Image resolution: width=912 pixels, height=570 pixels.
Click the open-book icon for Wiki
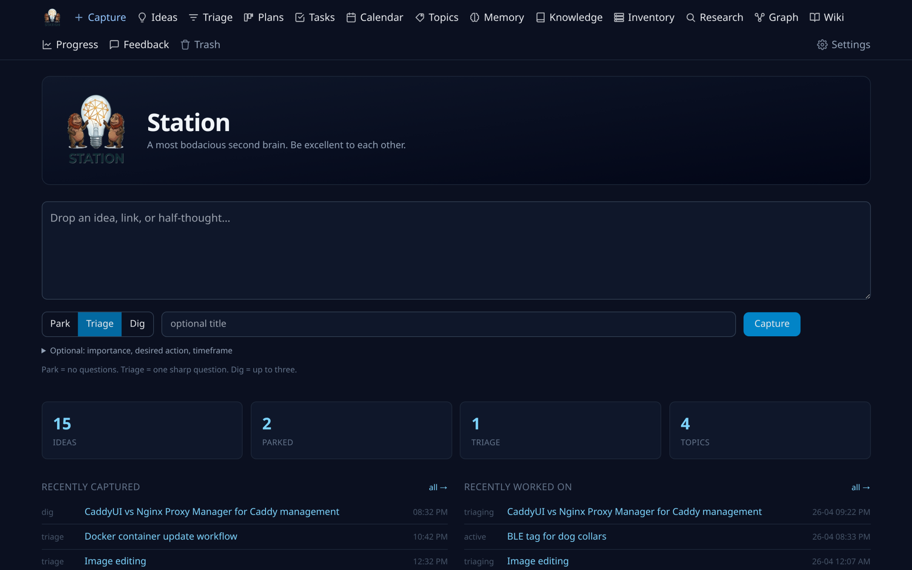[x=814, y=17]
